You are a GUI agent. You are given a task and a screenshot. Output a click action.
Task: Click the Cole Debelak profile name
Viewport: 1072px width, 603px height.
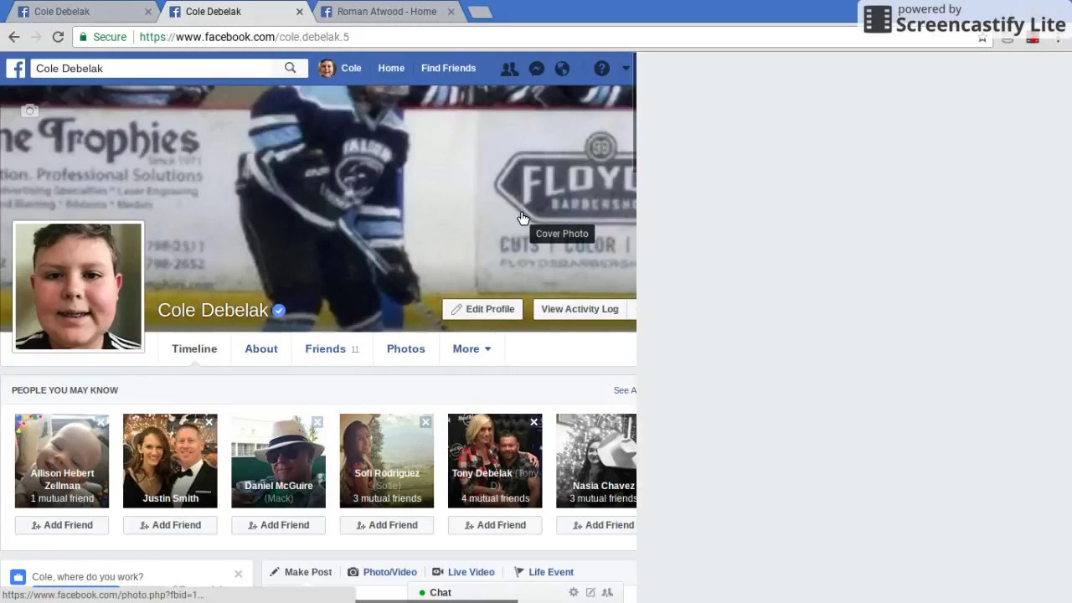(x=213, y=311)
